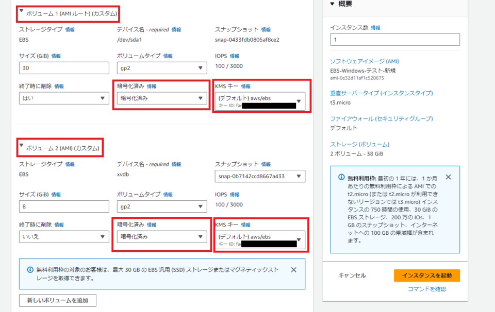Open the コマンドを確認 link

coord(427,289)
